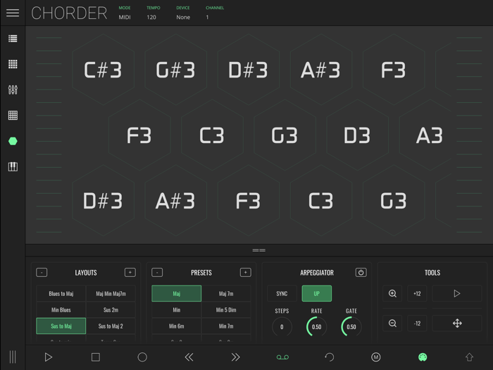Toggle the metronome M icon
Viewport: 493px width, 370px height.
(x=375, y=357)
